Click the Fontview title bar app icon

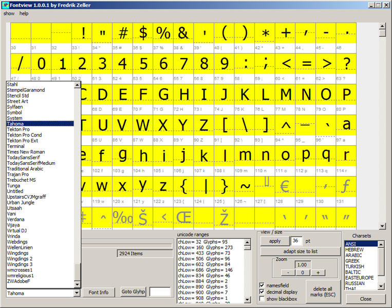(5, 5)
